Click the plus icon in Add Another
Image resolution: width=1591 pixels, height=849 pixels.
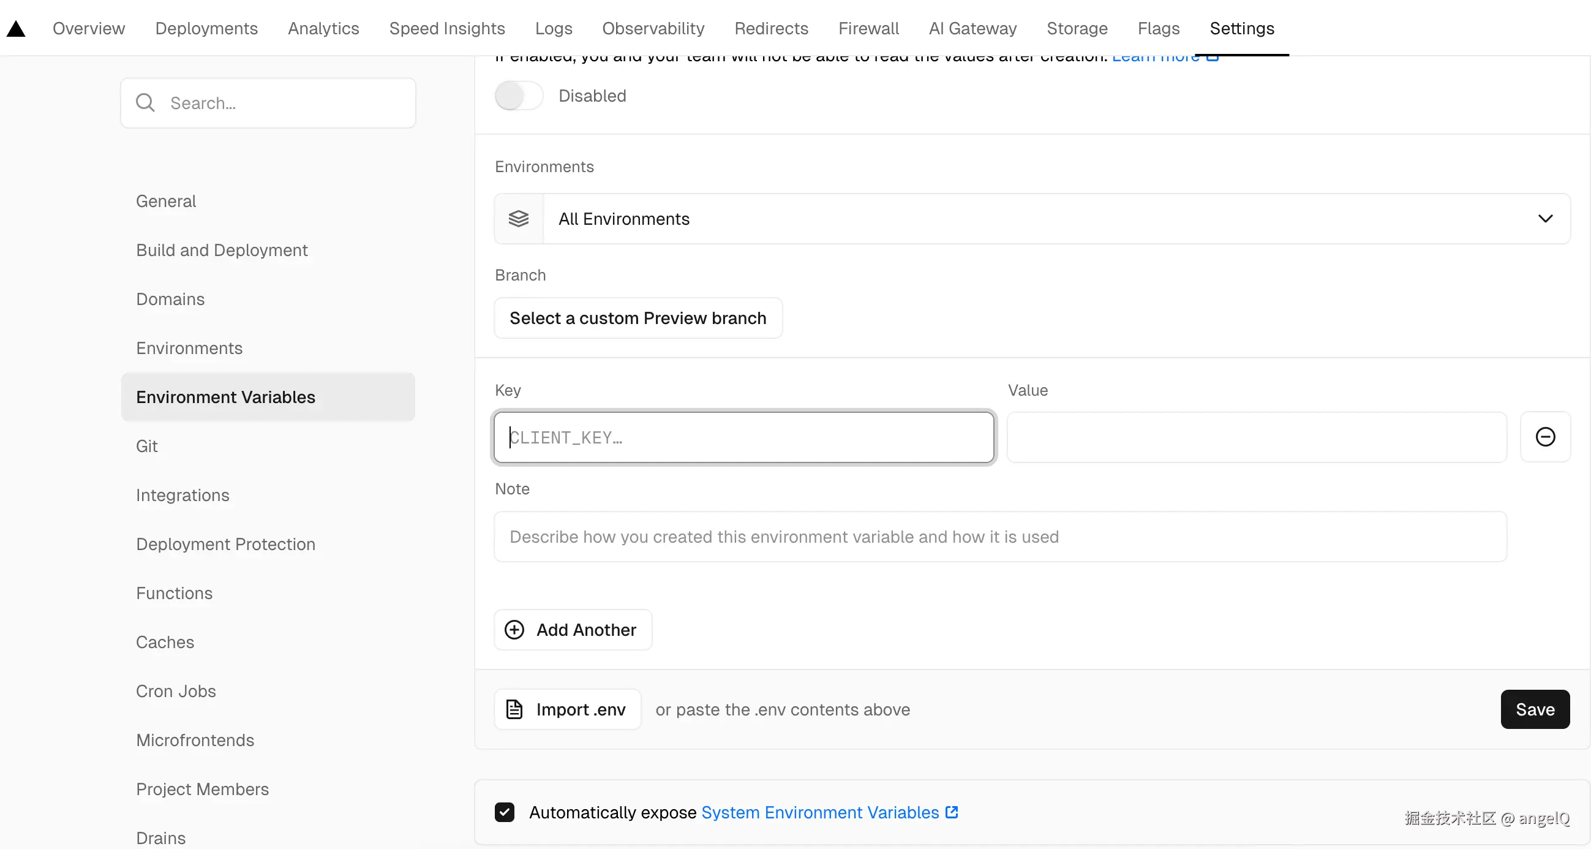[x=514, y=630]
